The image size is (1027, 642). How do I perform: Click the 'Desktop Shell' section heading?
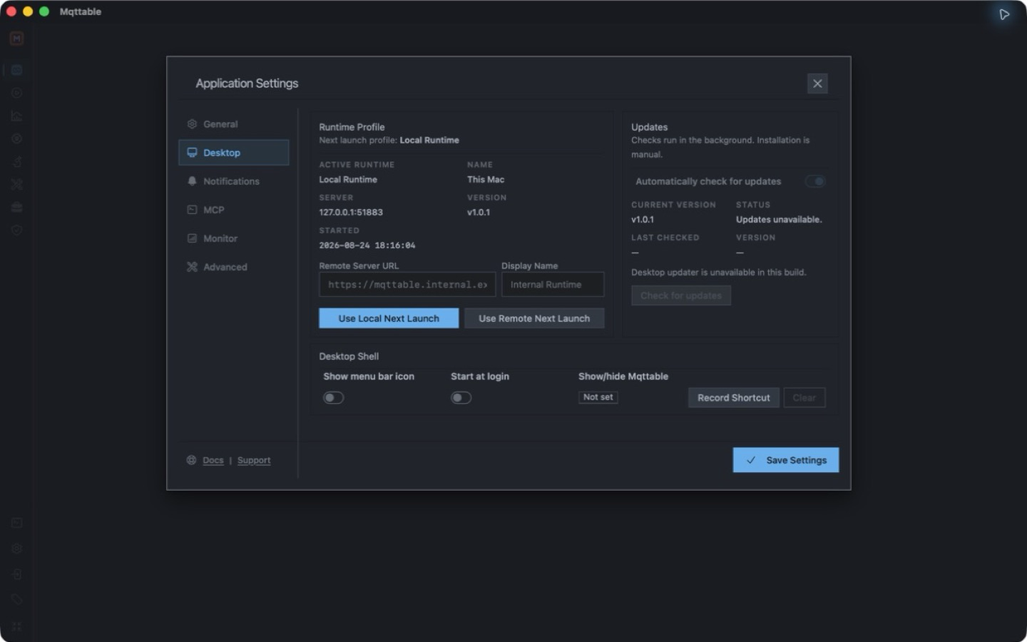[x=349, y=356]
